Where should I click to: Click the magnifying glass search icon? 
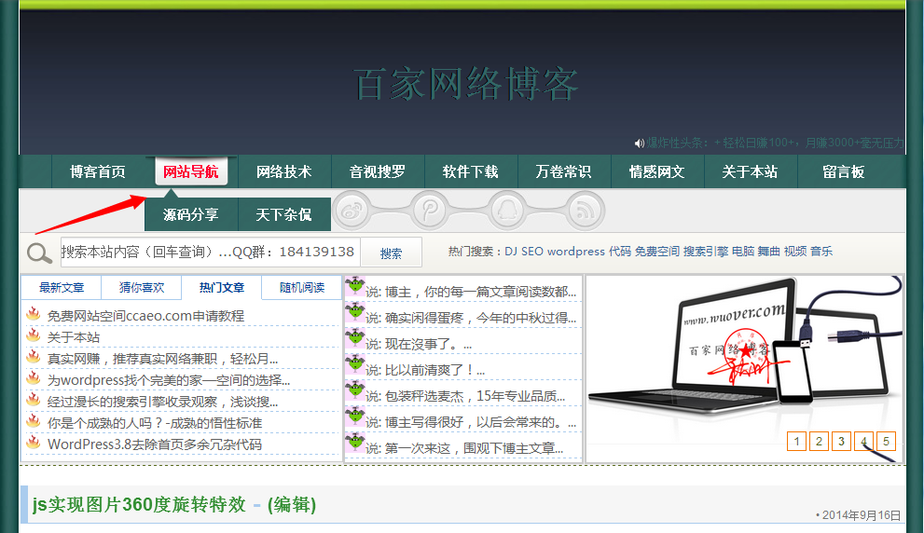pos(39,253)
